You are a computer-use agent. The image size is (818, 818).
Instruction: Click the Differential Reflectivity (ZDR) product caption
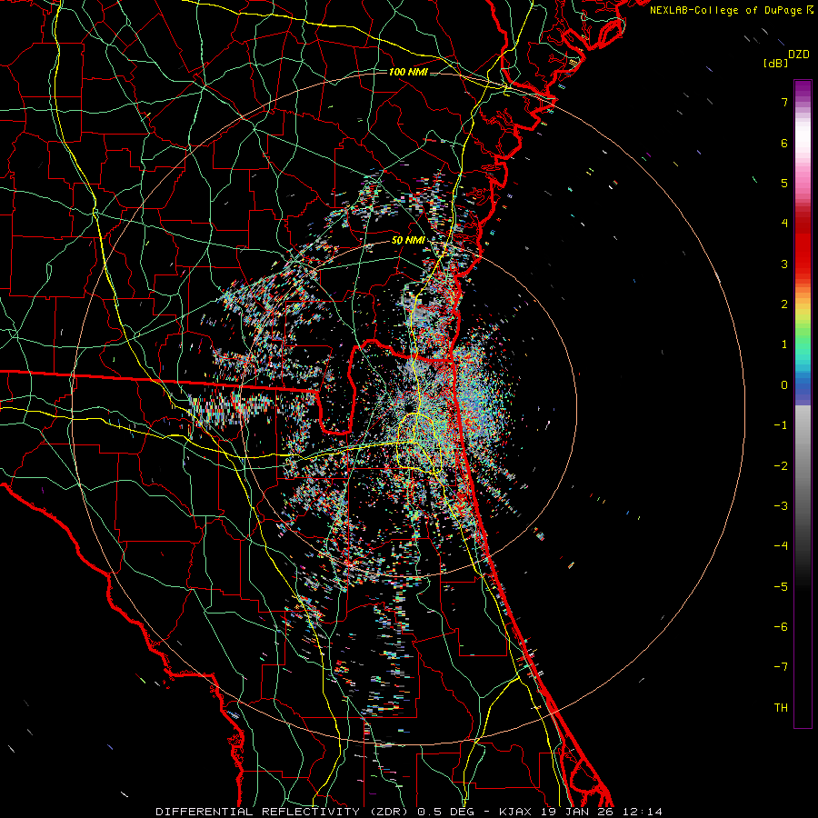(409, 812)
